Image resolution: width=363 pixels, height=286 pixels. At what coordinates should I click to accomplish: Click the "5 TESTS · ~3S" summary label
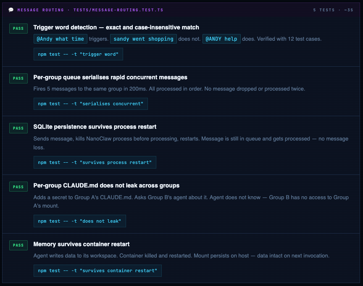pyautogui.click(x=333, y=10)
